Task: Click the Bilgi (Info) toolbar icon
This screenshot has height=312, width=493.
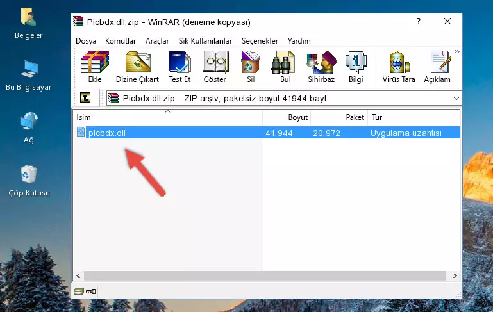Action: tap(356, 67)
